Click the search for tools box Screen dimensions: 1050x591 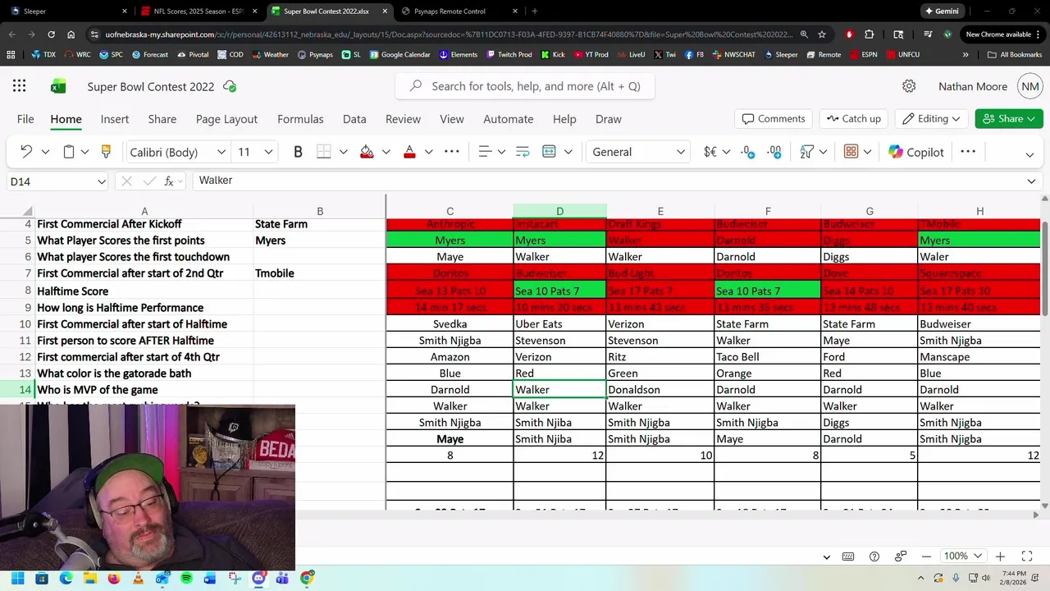pyautogui.click(x=525, y=86)
